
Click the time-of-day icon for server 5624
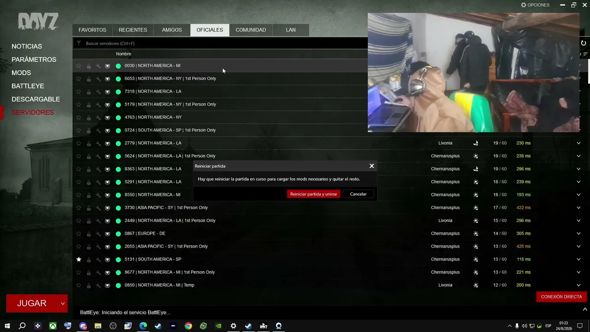point(476,156)
